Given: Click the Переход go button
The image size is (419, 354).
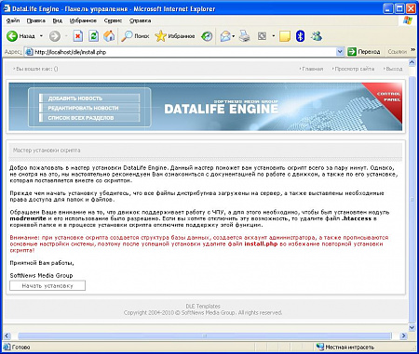Looking at the screenshot, I should click(364, 52).
